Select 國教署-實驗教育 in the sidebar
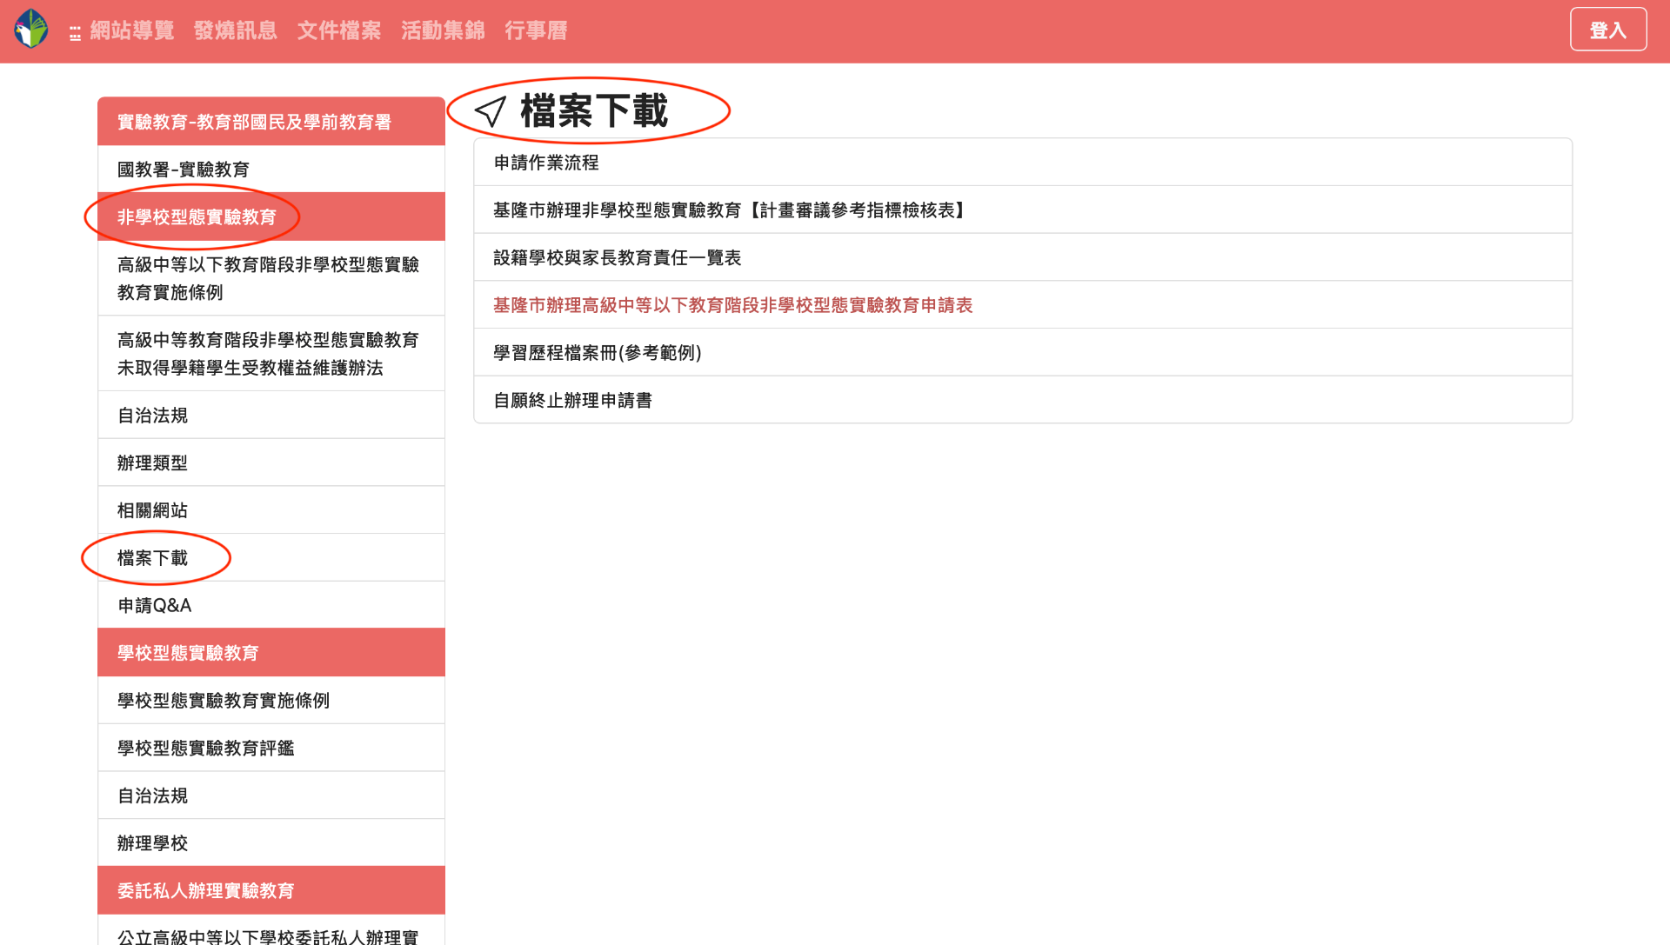The width and height of the screenshot is (1670, 945). [x=184, y=170]
